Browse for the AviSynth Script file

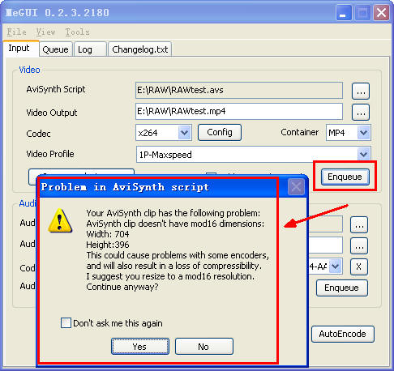[x=361, y=92]
